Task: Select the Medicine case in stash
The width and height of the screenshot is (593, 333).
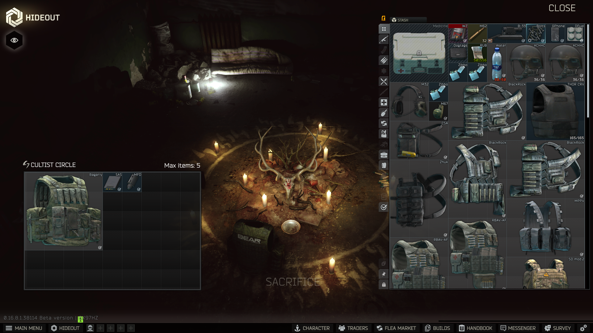Action: coord(419,53)
